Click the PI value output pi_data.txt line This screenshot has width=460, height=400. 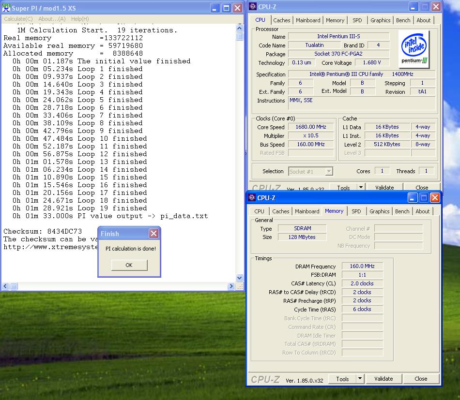110,216
